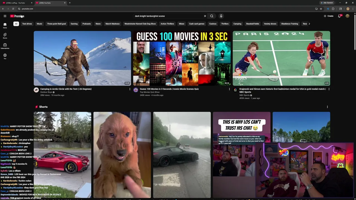Screen dimensions: 356x200
Task: Clear the search box with X
Action: point(205,16)
